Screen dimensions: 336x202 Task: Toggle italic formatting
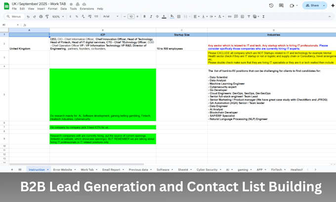coord(151,16)
